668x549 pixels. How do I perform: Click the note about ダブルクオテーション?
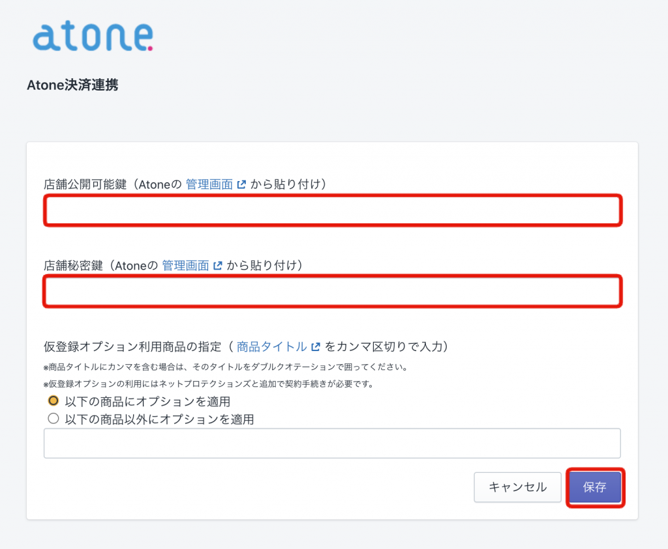[226, 367]
